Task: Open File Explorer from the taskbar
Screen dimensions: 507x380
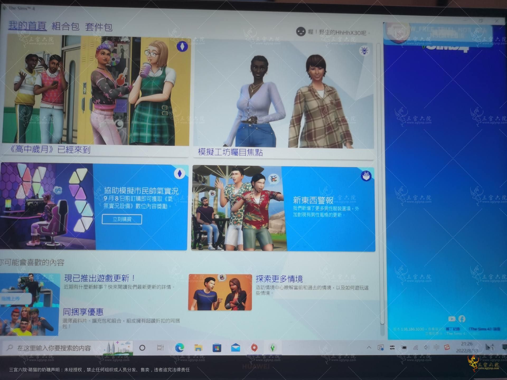Action: (198, 348)
